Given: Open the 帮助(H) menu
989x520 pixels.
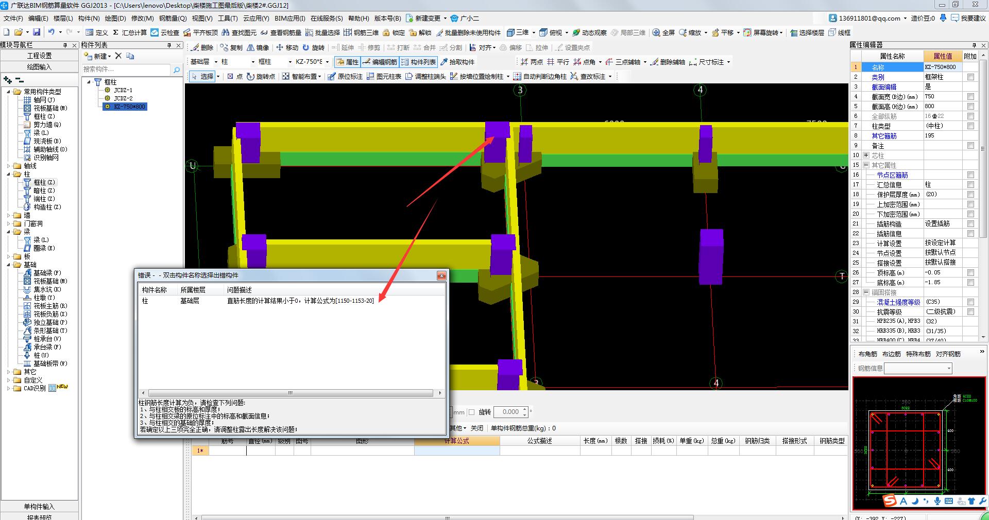Looking at the screenshot, I should (359, 18).
